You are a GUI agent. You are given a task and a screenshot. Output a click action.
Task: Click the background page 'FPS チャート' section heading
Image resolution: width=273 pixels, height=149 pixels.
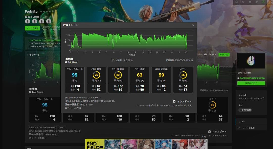[x=34, y=55]
